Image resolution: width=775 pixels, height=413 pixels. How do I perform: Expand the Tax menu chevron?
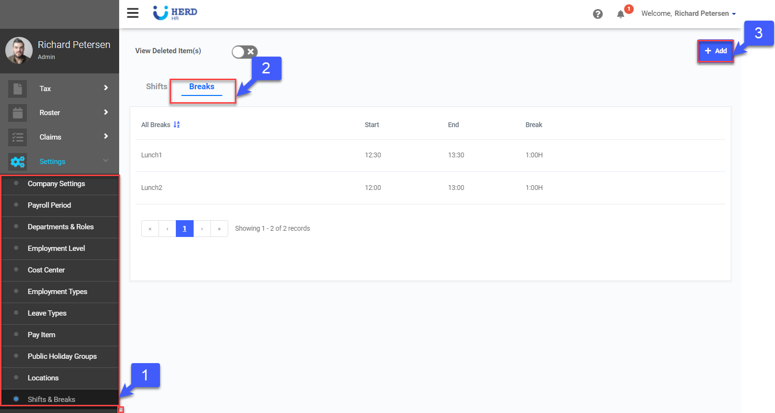pos(106,88)
